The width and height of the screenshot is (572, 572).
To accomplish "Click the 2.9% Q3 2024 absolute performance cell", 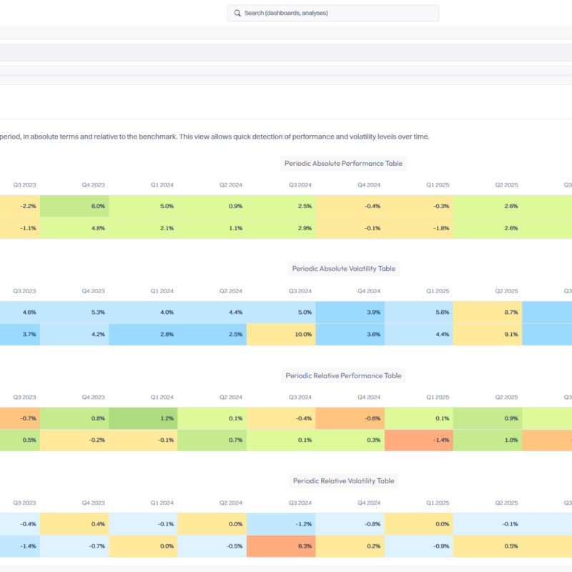I will tap(281, 228).
